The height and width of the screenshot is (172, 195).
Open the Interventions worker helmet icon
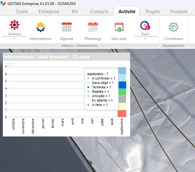(40, 27)
